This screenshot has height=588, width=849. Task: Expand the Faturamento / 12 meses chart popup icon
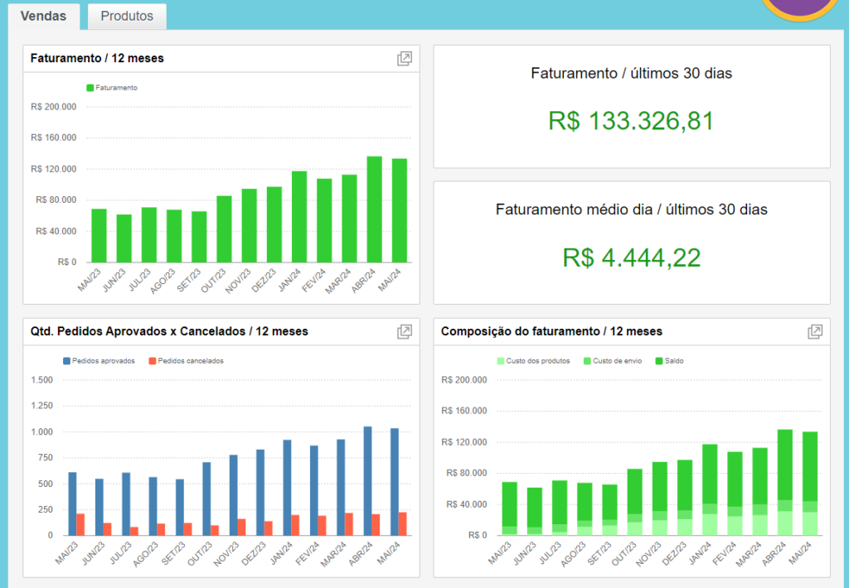(405, 59)
